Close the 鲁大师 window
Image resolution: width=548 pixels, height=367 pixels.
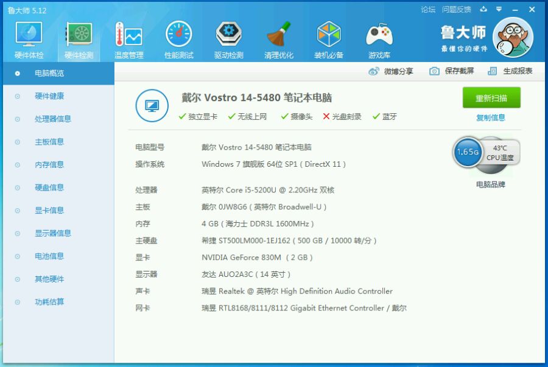pos(532,9)
